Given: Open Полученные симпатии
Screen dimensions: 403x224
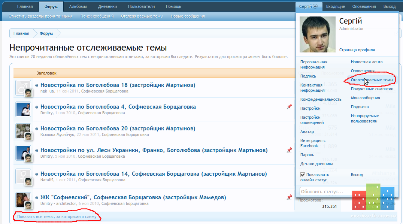Looking at the screenshot, I should 372,89.
